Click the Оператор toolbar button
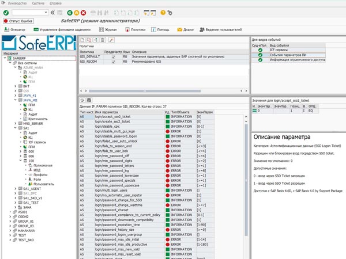The height and width of the screenshot is (259, 346). (16, 28)
